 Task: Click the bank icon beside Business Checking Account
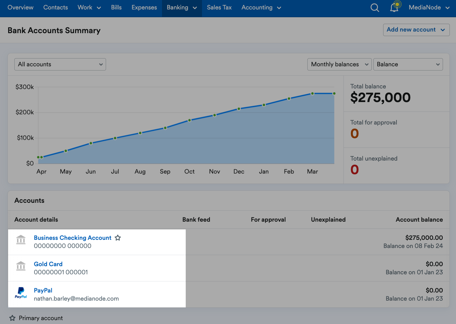click(21, 240)
